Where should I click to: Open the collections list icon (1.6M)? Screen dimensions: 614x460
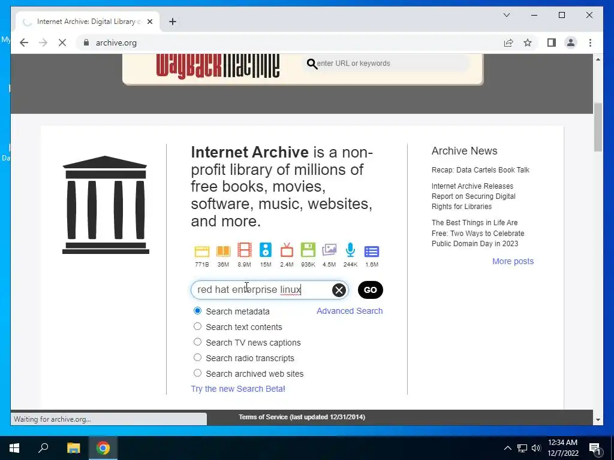[372, 252]
